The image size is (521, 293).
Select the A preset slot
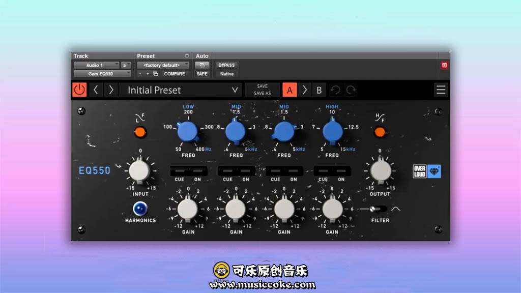coord(290,90)
